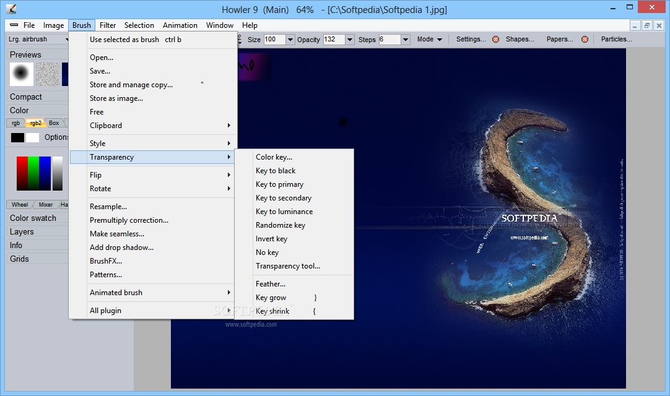Choose Store as image...

tap(153, 98)
